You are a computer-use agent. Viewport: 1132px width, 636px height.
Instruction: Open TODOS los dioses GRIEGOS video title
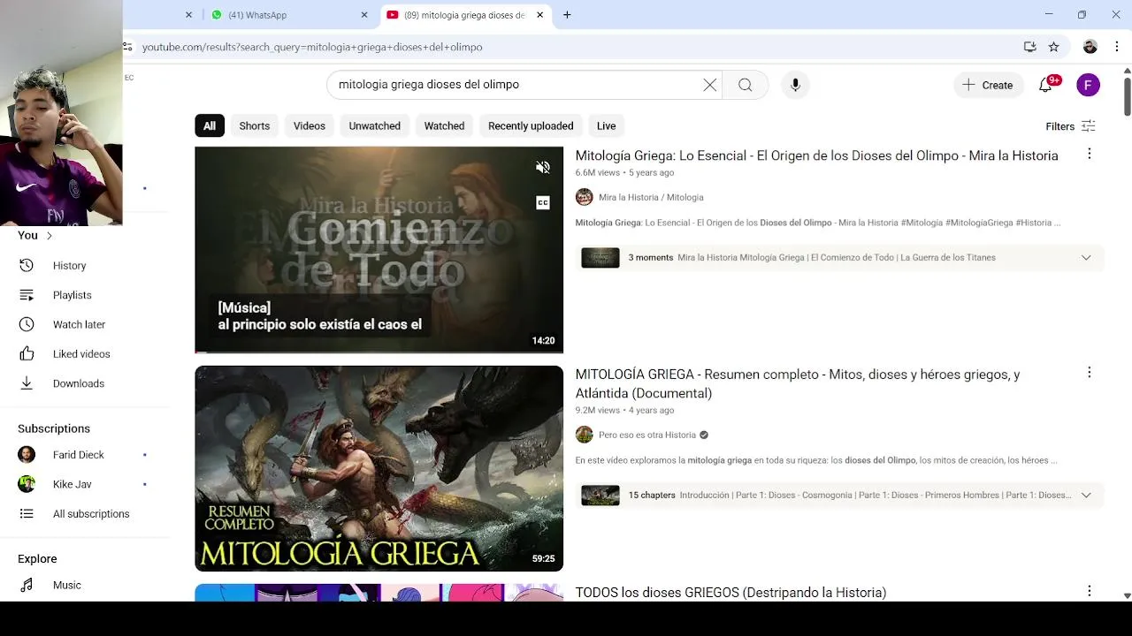[x=730, y=593]
